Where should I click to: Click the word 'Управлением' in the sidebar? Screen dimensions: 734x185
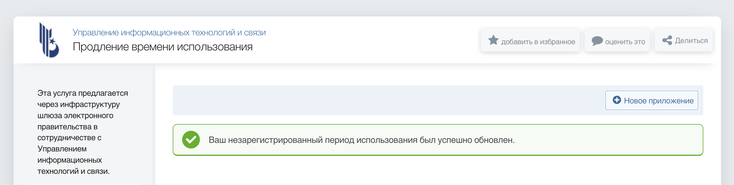[x=62, y=149]
